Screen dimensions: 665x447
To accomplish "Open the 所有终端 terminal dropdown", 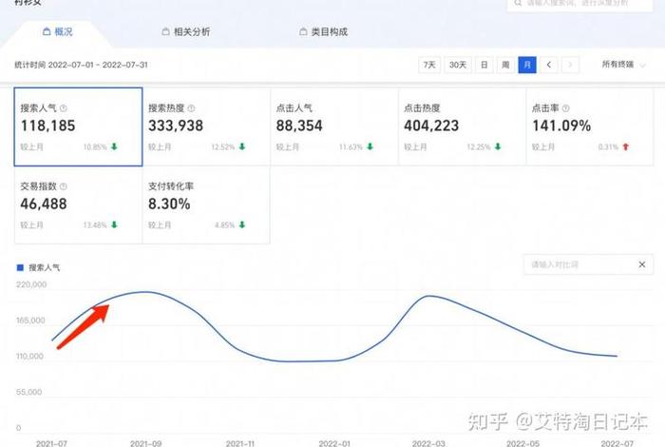I will click(x=623, y=65).
